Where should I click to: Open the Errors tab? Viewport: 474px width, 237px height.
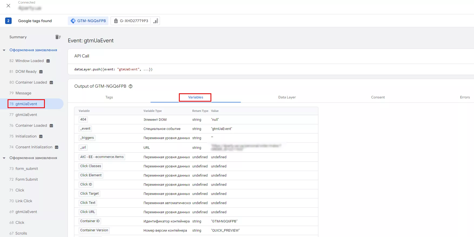click(x=465, y=97)
